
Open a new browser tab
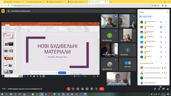click(111, 2)
